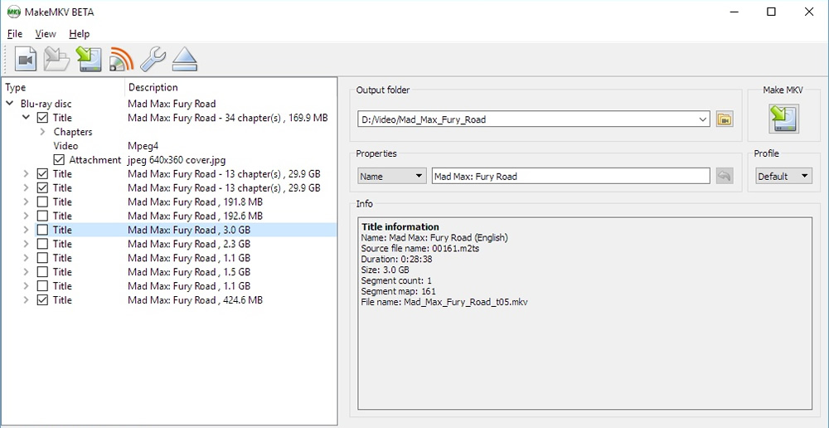
Task: Browse for output folder with folder icon
Action: (725, 119)
